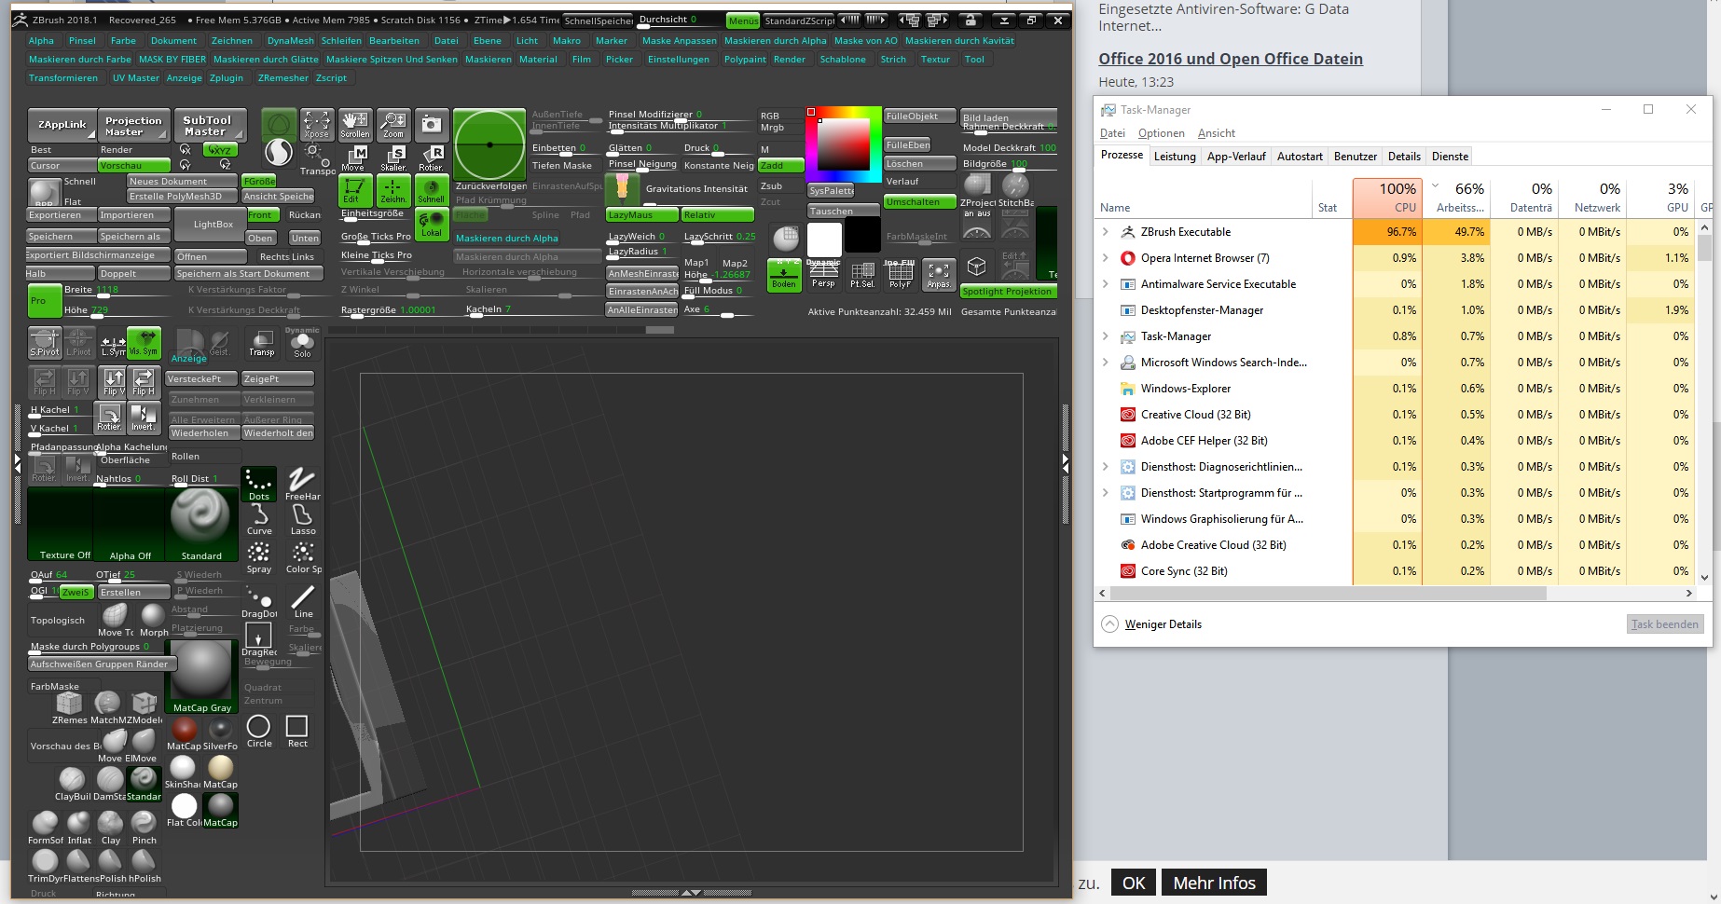Image resolution: width=1721 pixels, height=904 pixels.
Task: Click the ZAppLink button
Action: (62, 125)
